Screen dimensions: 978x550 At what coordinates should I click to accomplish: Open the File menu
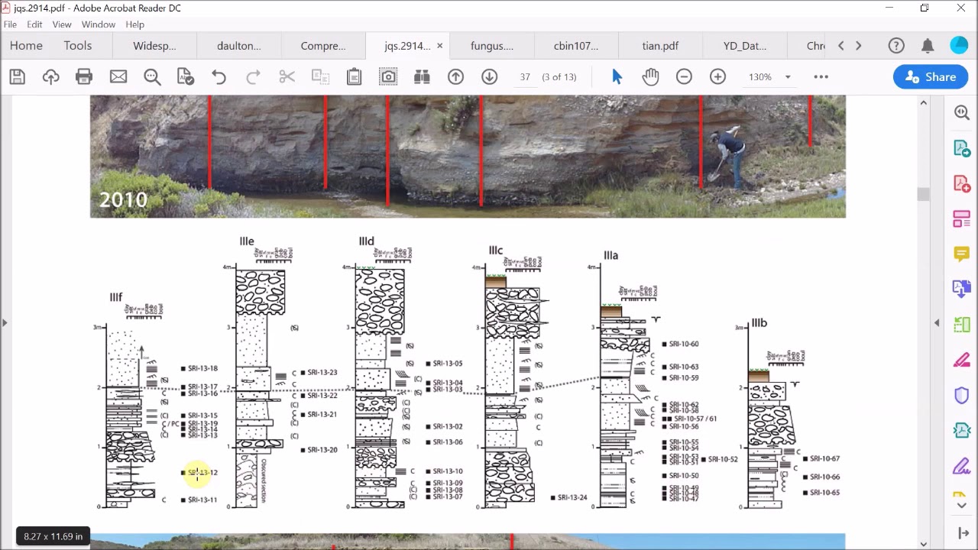[x=10, y=24]
